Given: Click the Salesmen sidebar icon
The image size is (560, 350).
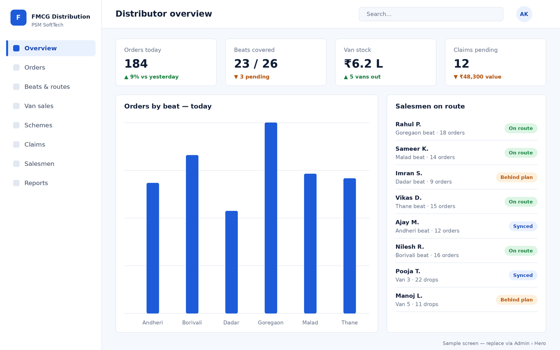Looking at the screenshot, I should (16, 164).
